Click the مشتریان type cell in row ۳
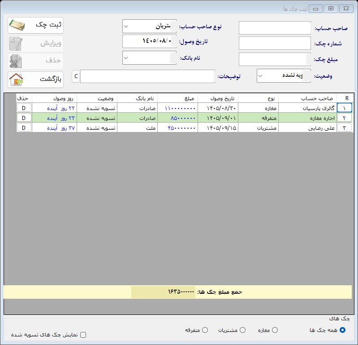Image resolution: width=358 pixels, height=345 pixels. pyautogui.click(x=258, y=128)
